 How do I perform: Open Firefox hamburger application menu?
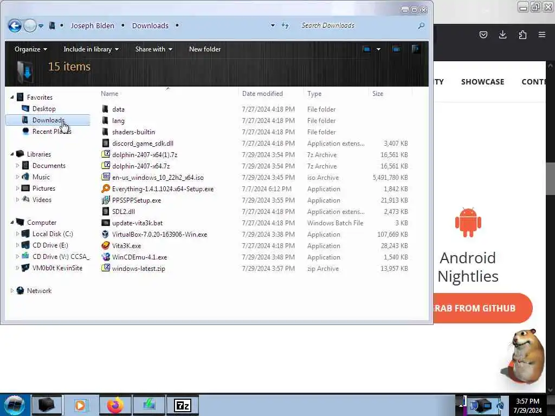pyautogui.click(x=542, y=34)
